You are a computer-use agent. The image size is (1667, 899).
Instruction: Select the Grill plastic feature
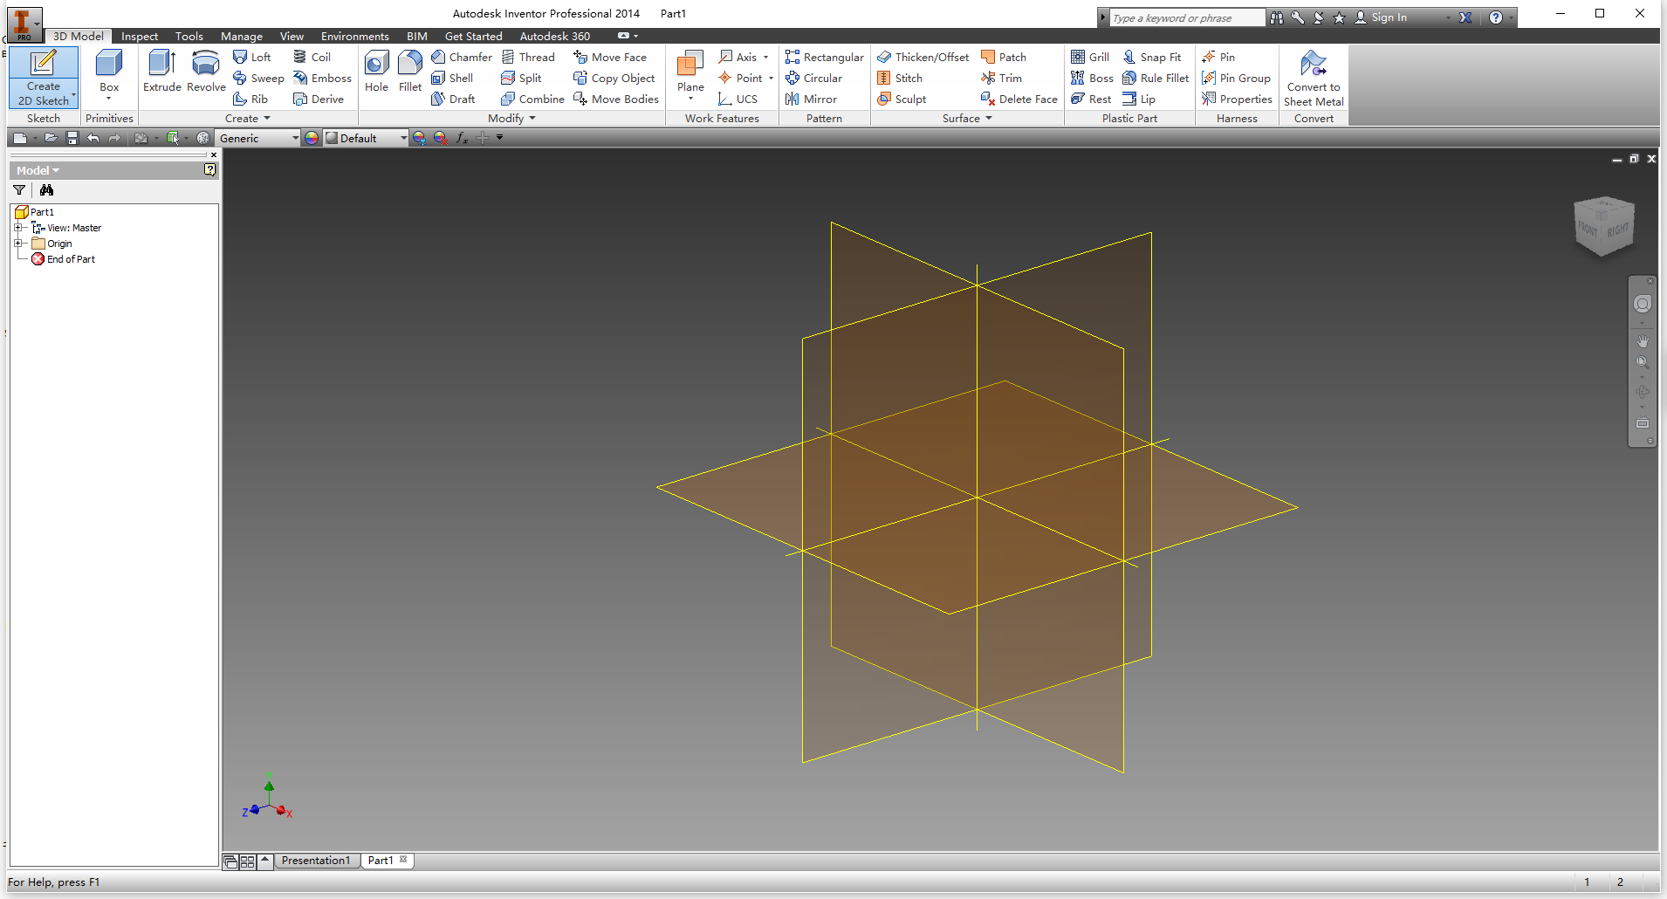tap(1090, 57)
